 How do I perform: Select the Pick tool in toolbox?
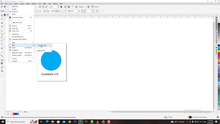point(2,15)
